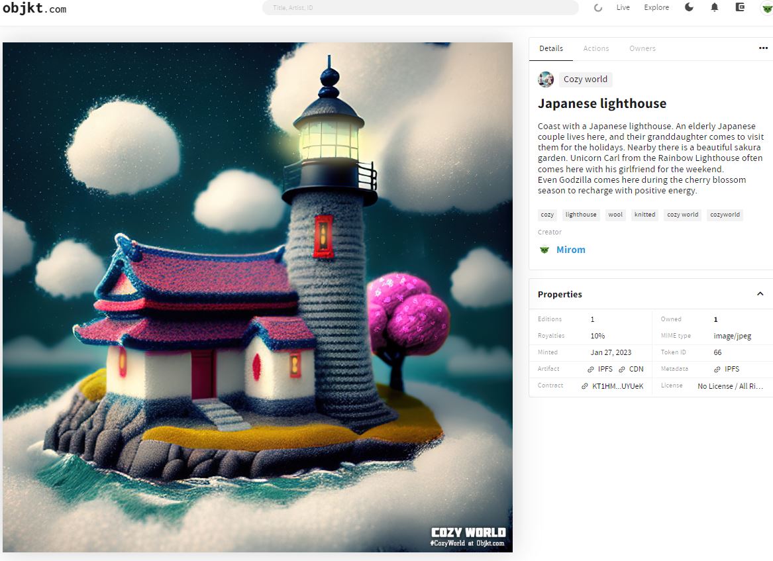This screenshot has width=773, height=561.
Task: Click the Explore link in the header
Action: click(656, 7)
